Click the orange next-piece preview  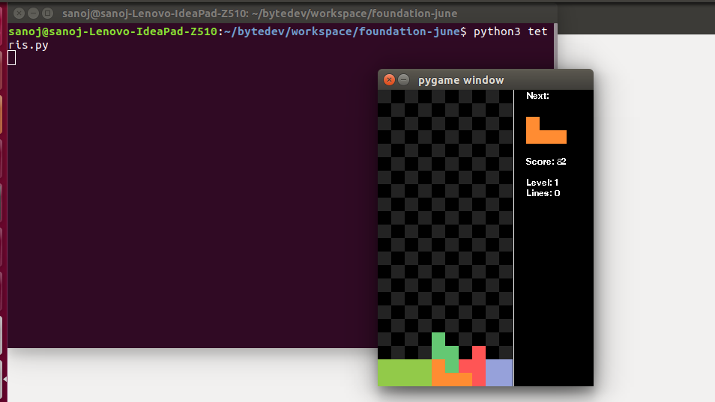546,130
